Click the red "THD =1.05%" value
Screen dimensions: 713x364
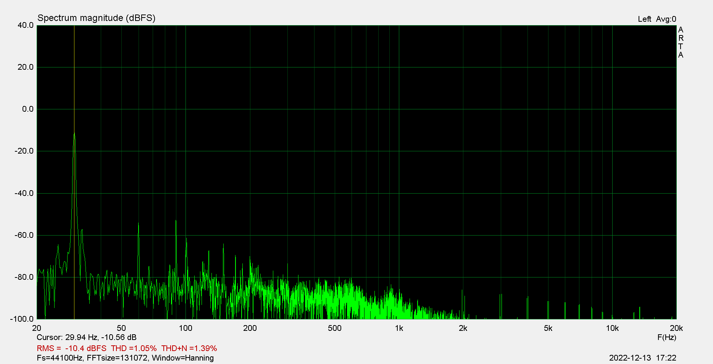[134, 348]
